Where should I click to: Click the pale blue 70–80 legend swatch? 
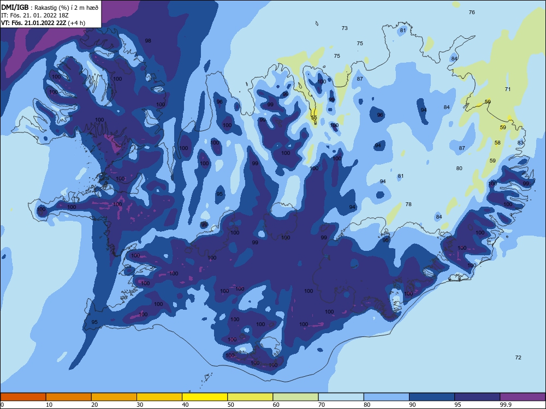point(341,397)
